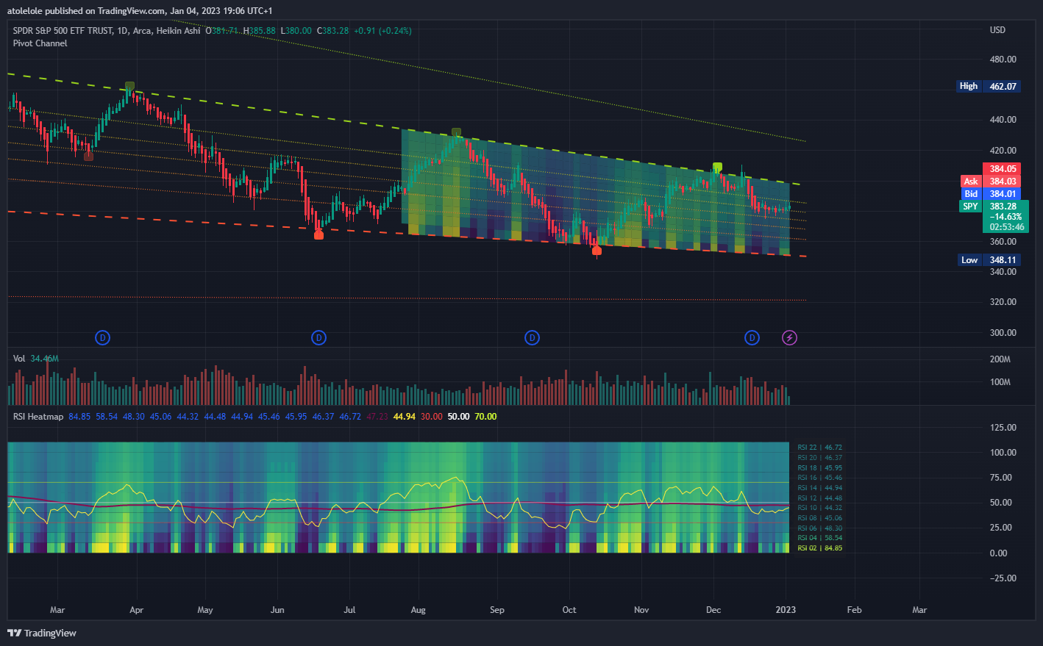Click the publisher line atolelole published on TradingView.com
The image size is (1043, 646).
click(x=140, y=11)
